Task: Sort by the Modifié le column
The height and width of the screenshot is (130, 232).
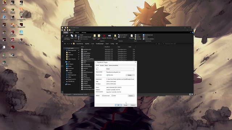Action: 107,47
